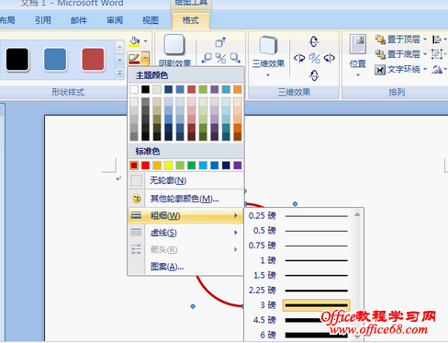This screenshot has height=343, width=448.
Task: Open the Shape Fill dropdown arrow
Action: point(146,41)
